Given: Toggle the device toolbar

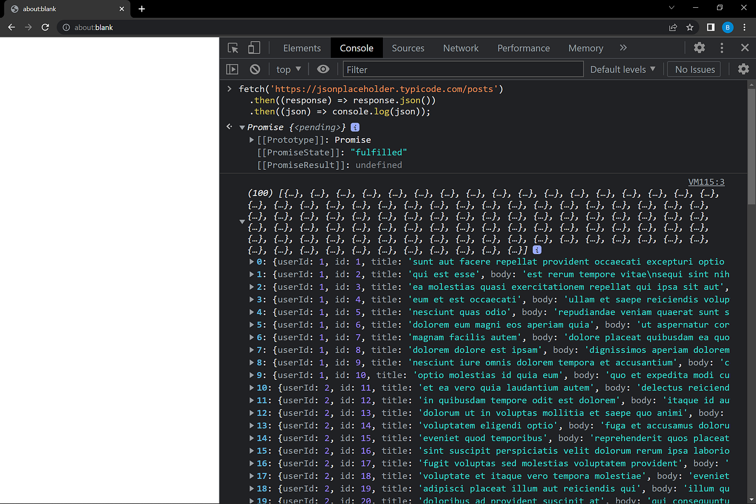Looking at the screenshot, I should point(254,48).
